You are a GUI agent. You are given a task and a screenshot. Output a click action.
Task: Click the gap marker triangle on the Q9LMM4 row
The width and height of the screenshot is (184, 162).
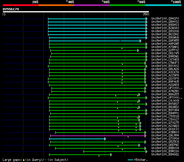tap(128, 136)
